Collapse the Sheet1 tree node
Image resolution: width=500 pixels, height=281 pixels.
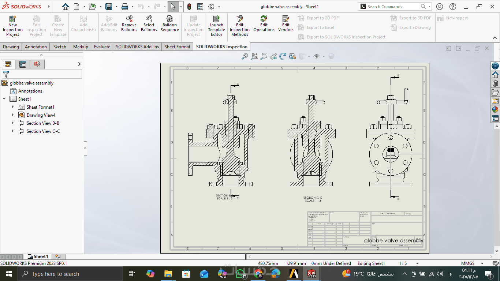(4, 99)
